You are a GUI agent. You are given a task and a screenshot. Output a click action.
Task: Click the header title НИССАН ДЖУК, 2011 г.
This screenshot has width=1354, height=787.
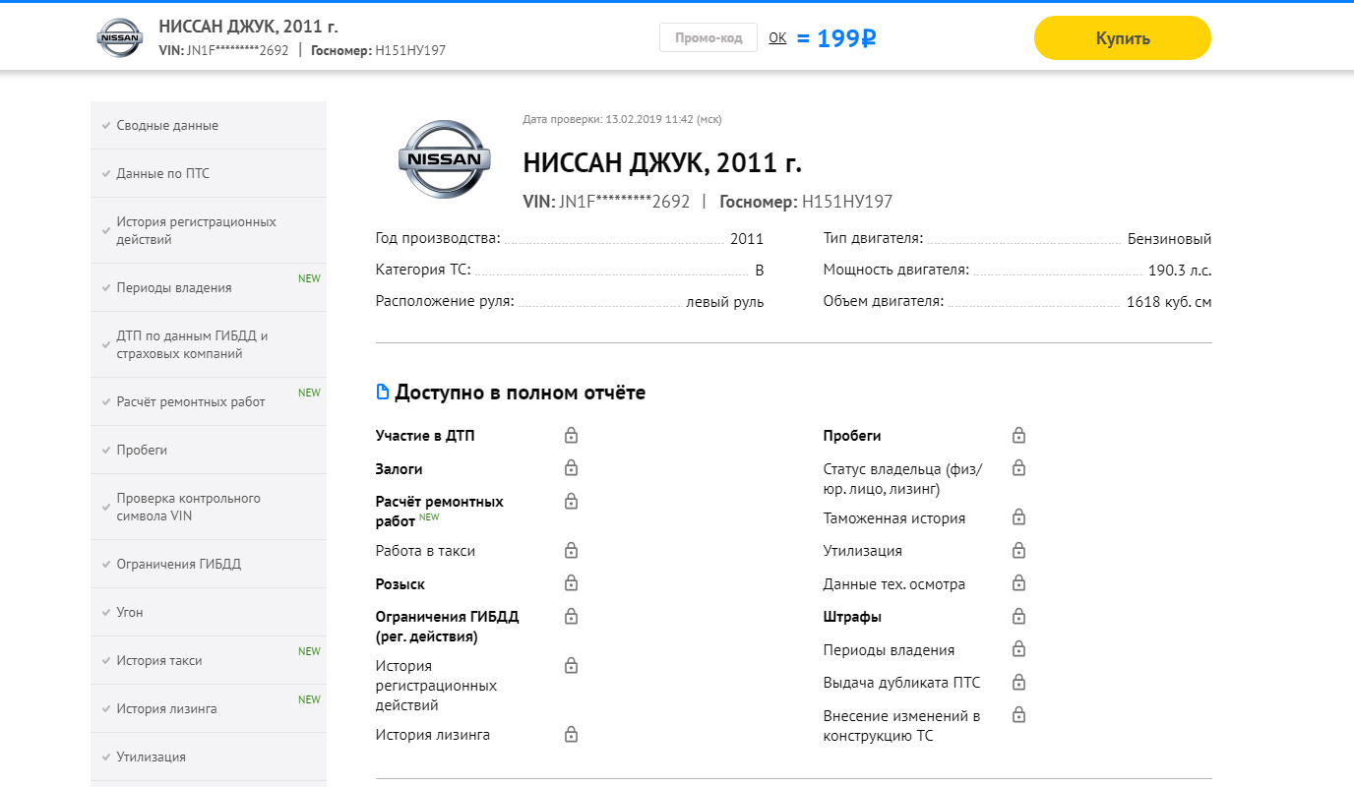pos(248,27)
